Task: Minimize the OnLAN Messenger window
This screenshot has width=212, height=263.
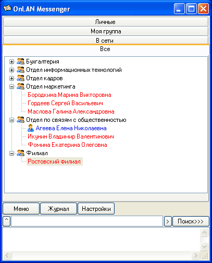Action: click(x=179, y=9)
